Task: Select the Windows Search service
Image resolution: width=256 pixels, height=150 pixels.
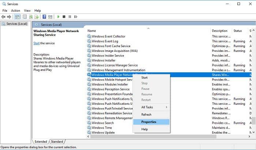Action: coord(169,123)
